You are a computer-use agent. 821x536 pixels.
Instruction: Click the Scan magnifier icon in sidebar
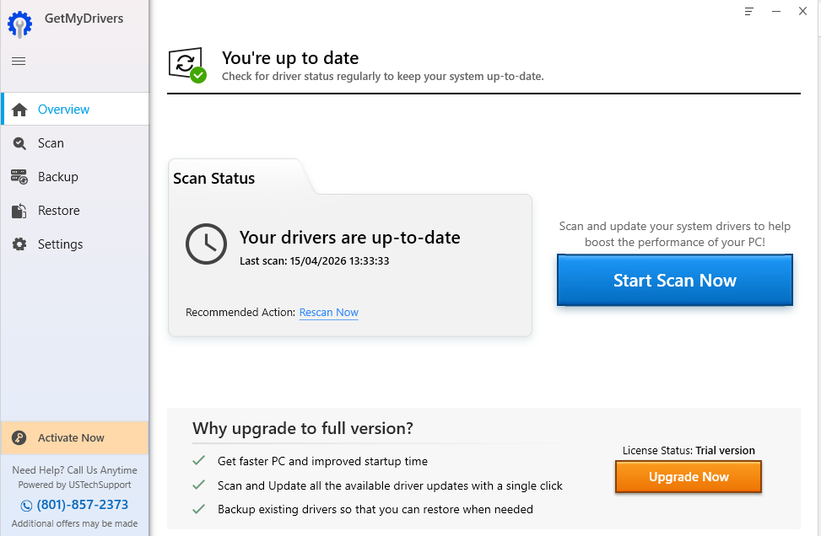click(x=19, y=143)
